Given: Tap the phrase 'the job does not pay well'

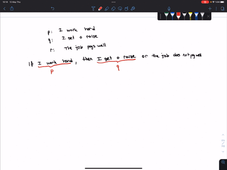Looking at the screenshot, I should pos(177,56).
